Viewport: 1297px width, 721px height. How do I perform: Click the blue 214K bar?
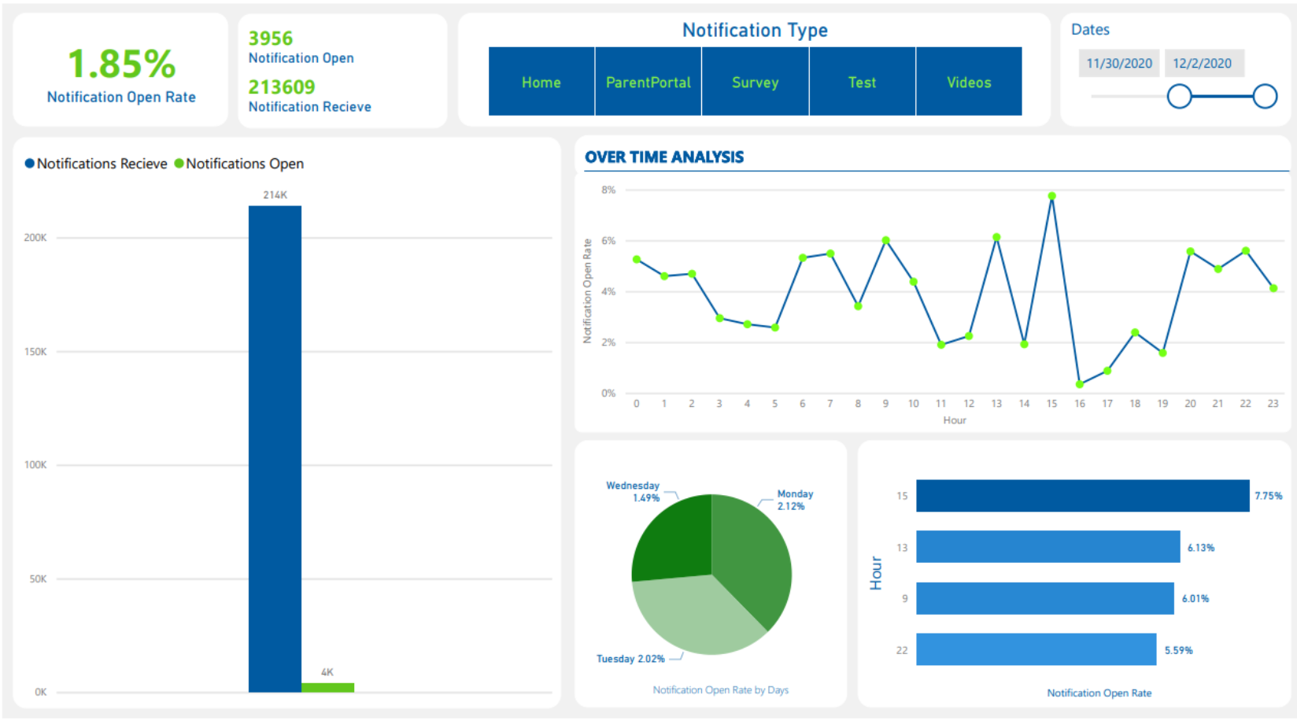click(275, 449)
